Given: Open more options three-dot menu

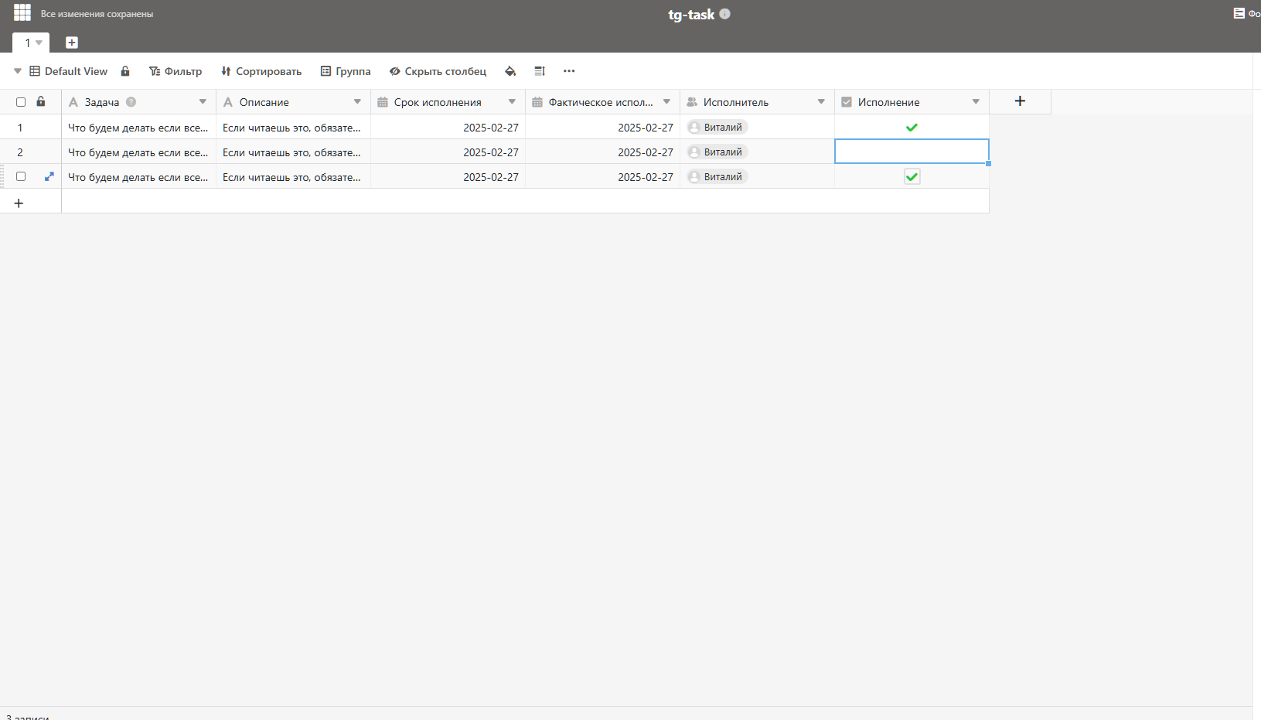Looking at the screenshot, I should point(569,71).
